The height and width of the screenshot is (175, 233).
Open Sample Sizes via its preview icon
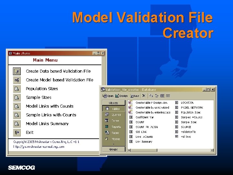coord(17,98)
